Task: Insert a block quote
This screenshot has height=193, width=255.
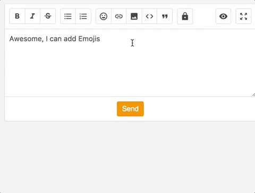Action: tap(165, 16)
